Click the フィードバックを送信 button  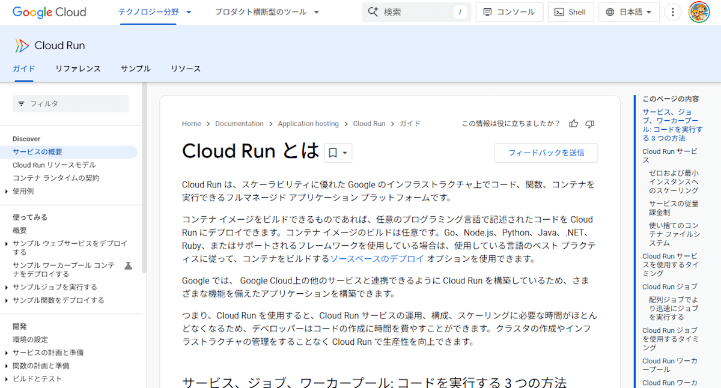[546, 153]
